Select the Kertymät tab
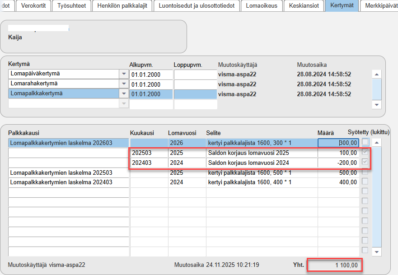398x275 pixels. click(x=342, y=5)
